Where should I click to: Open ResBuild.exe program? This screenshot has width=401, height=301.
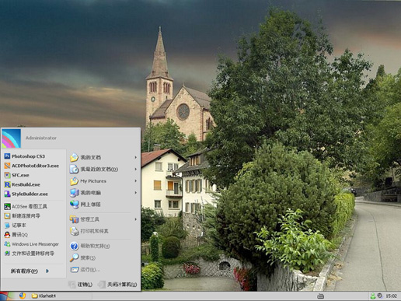23,184
